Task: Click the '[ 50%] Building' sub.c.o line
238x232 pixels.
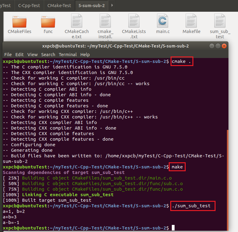Action: point(93,184)
